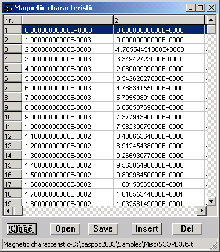Select row header 19
The height and width of the screenshot is (252, 220).
click(13, 203)
